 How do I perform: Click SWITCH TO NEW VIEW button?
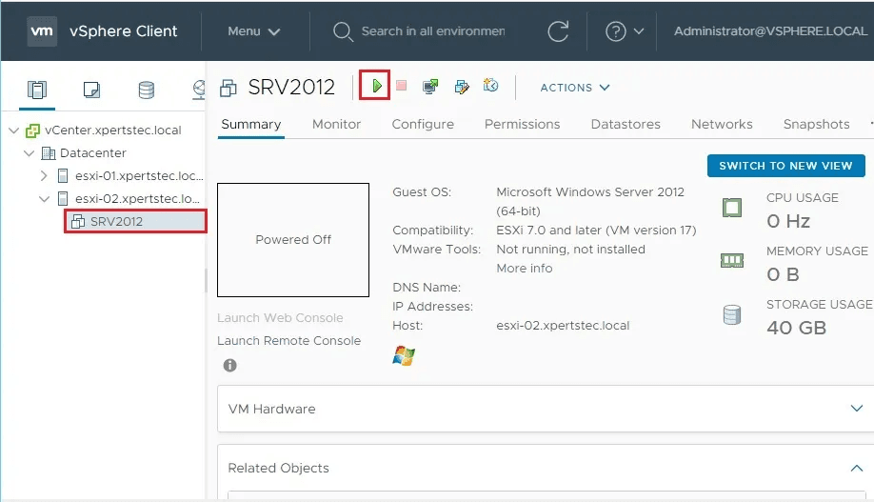(x=785, y=166)
